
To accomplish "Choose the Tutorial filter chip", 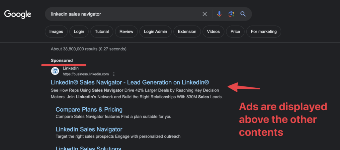I will click(102, 31).
